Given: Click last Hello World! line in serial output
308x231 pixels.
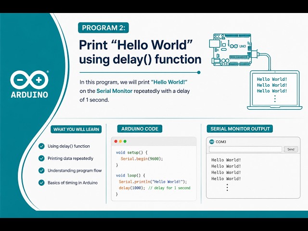Looking at the screenshot, I should (226, 179).
